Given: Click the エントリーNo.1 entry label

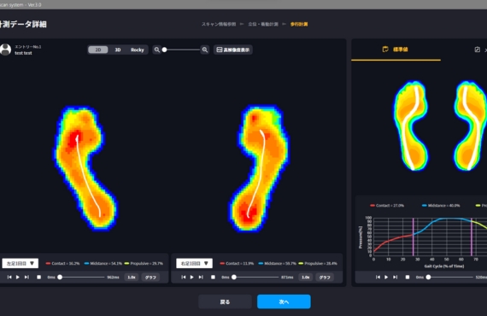Looking at the screenshot, I should click(x=28, y=47).
